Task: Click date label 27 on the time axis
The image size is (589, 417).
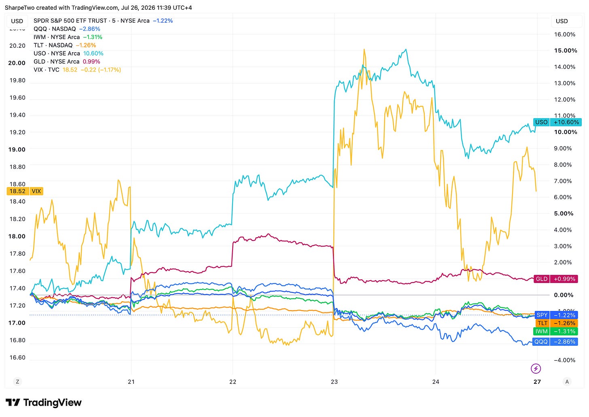Action: tap(537, 381)
